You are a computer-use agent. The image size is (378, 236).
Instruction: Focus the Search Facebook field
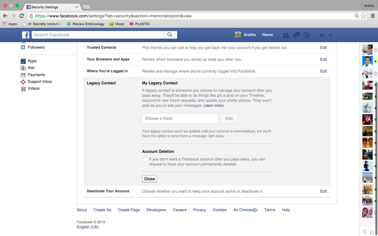click(97, 35)
